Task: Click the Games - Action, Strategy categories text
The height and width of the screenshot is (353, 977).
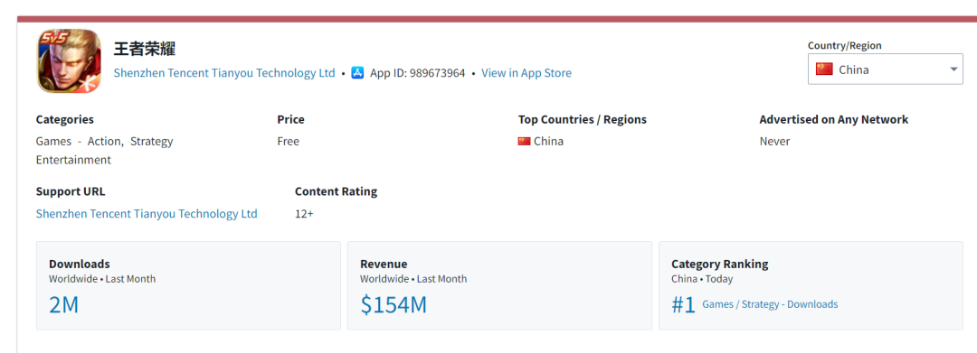Action: 105,141
